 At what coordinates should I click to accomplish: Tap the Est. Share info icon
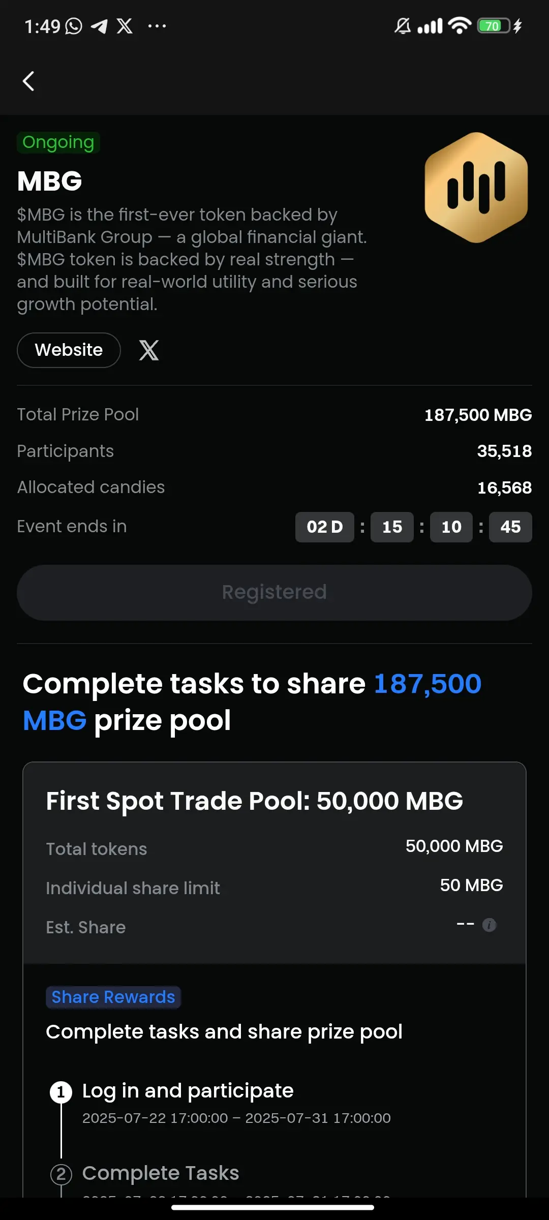[489, 925]
